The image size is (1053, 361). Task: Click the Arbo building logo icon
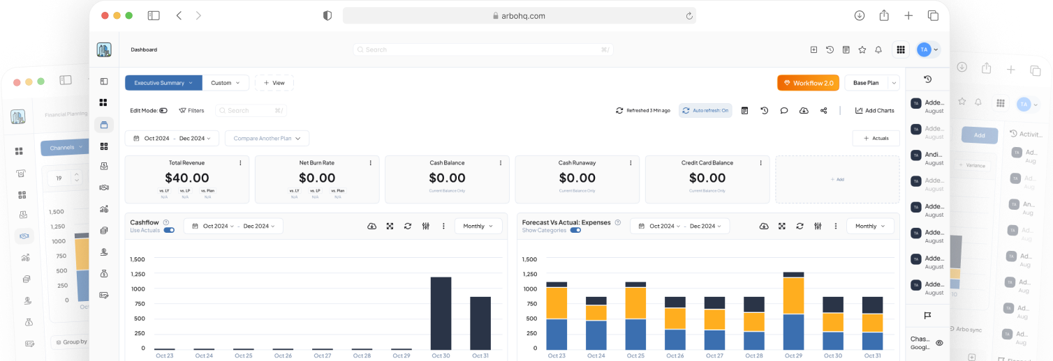point(104,49)
